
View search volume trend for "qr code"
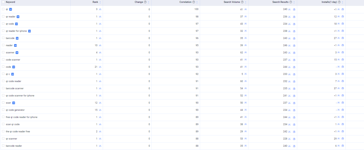point(246,24)
